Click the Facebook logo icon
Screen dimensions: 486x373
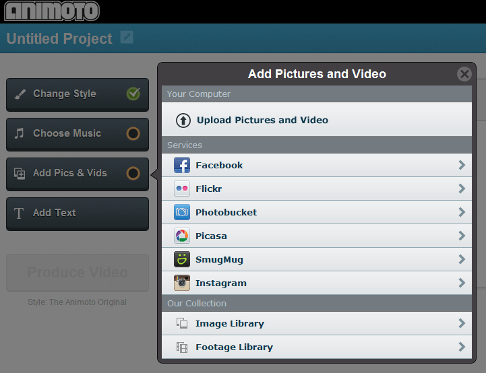tap(182, 165)
